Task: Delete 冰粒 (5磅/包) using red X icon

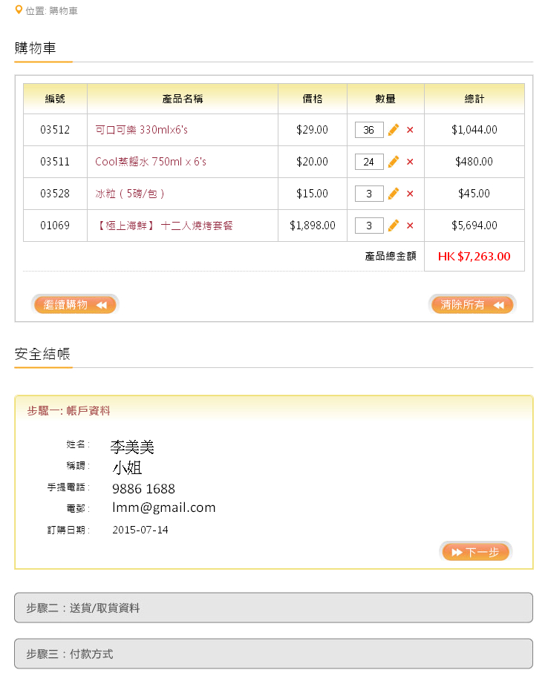Action: (410, 194)
